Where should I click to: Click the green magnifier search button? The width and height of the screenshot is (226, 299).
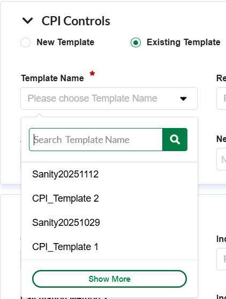175,140
